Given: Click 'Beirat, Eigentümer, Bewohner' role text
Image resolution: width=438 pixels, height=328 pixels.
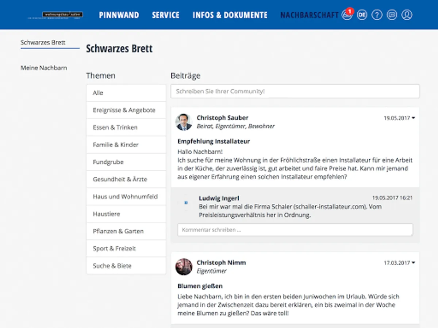Looking at the screenshot, I should 235,126.
